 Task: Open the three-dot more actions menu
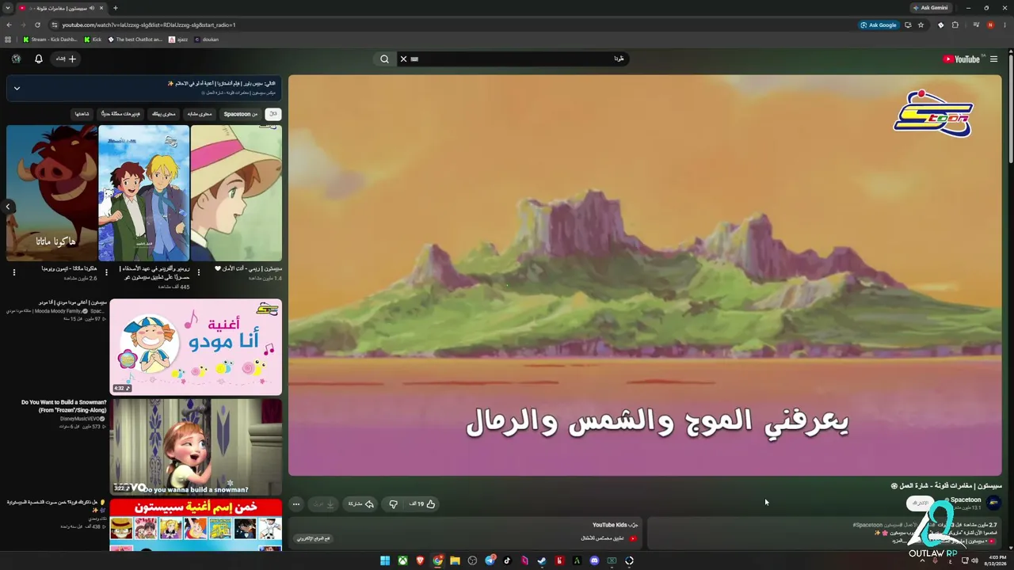[296, 503]
